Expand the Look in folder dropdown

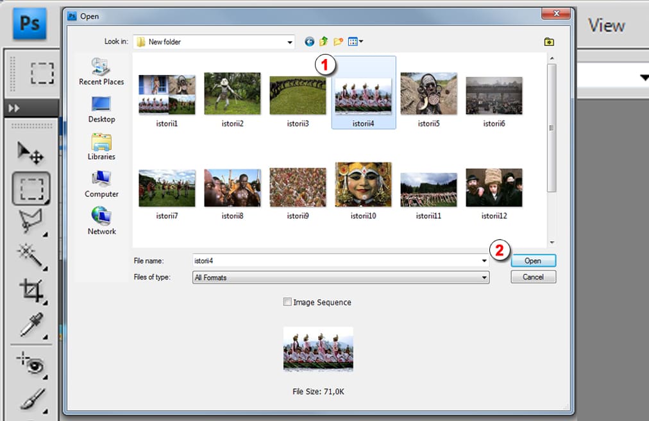(290, 42)
